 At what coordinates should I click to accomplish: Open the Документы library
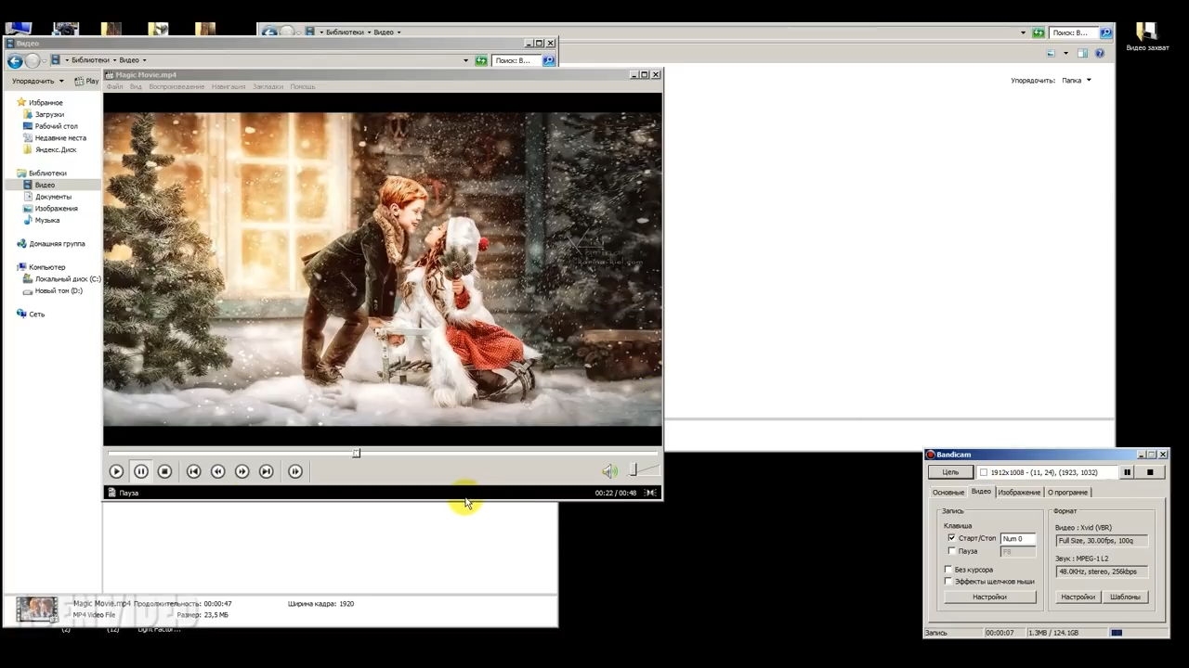point(53,197)
